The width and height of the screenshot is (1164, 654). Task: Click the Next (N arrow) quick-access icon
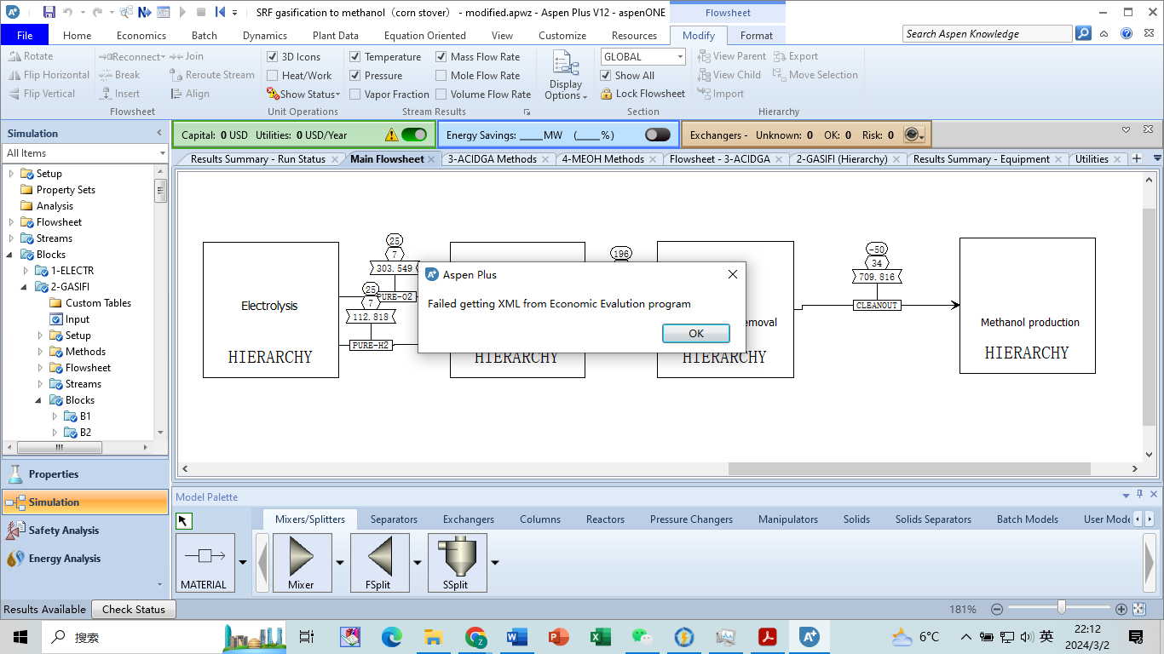144,12
